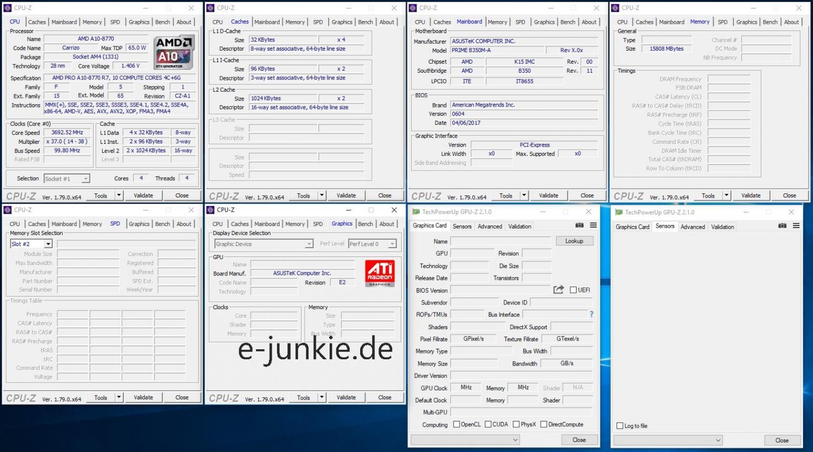Click the memory size 15808 MBytes
813x452 pixels.
pyautogui.click(x=667, y=48)
